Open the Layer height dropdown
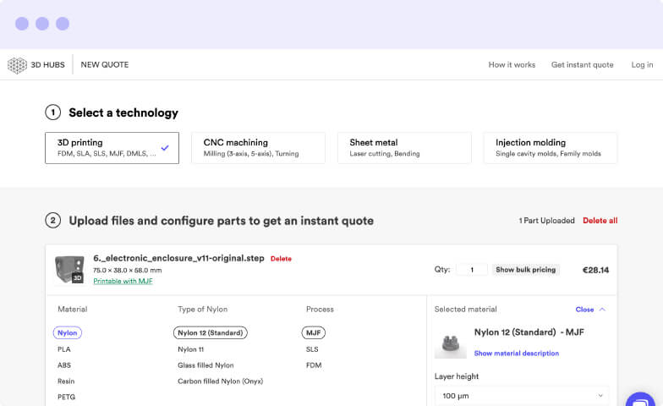Image resolution: width=663 pixels, height=406 pixels. tap(522, 395)
